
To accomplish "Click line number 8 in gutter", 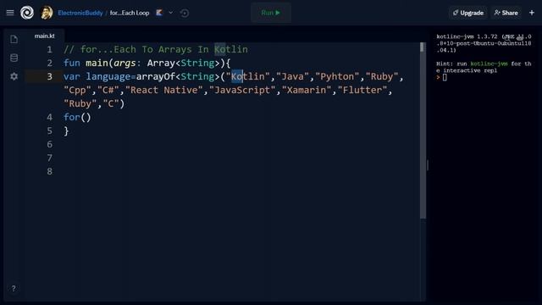I will tap(49, 171).
